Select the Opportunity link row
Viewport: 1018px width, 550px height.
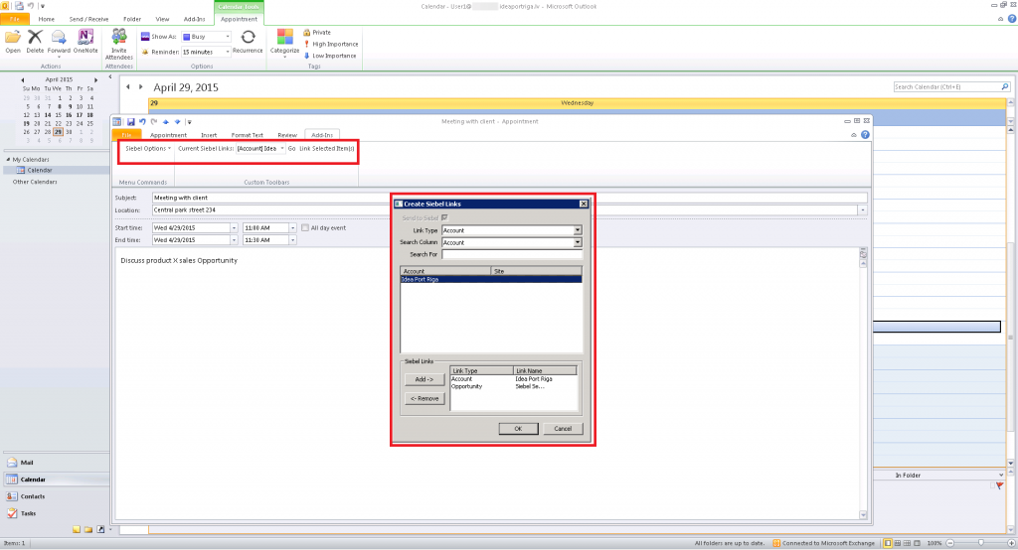(x=513, y=386)
